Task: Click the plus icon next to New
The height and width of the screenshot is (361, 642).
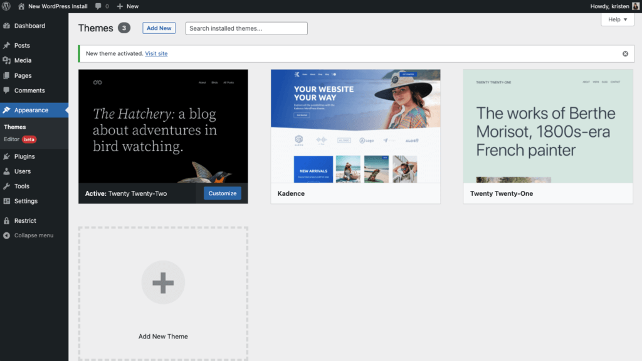Action: [x=120, y=6]
